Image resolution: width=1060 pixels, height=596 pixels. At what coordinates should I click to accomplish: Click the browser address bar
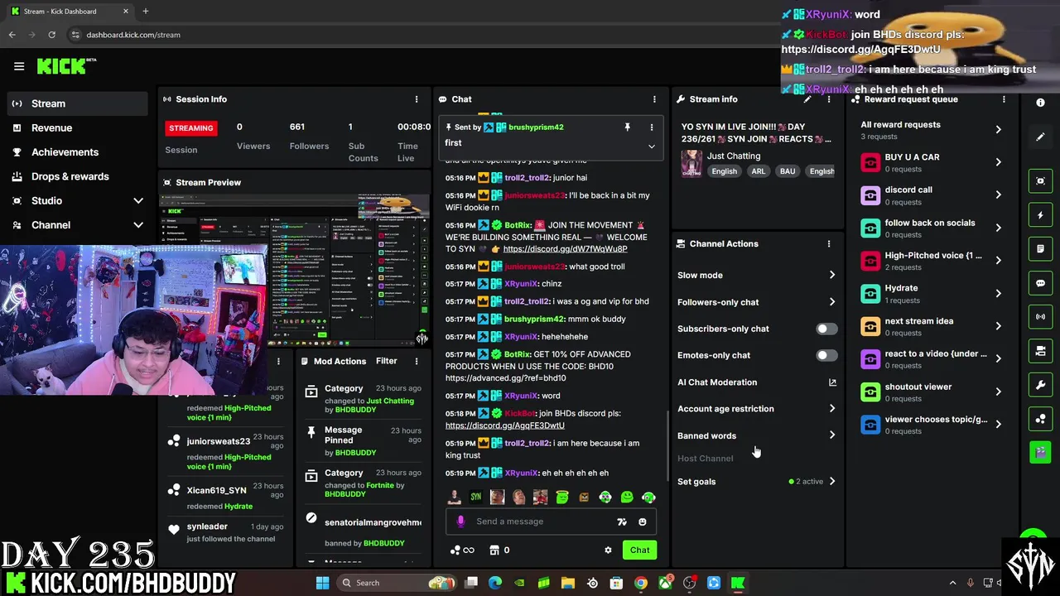coord(422,35)
